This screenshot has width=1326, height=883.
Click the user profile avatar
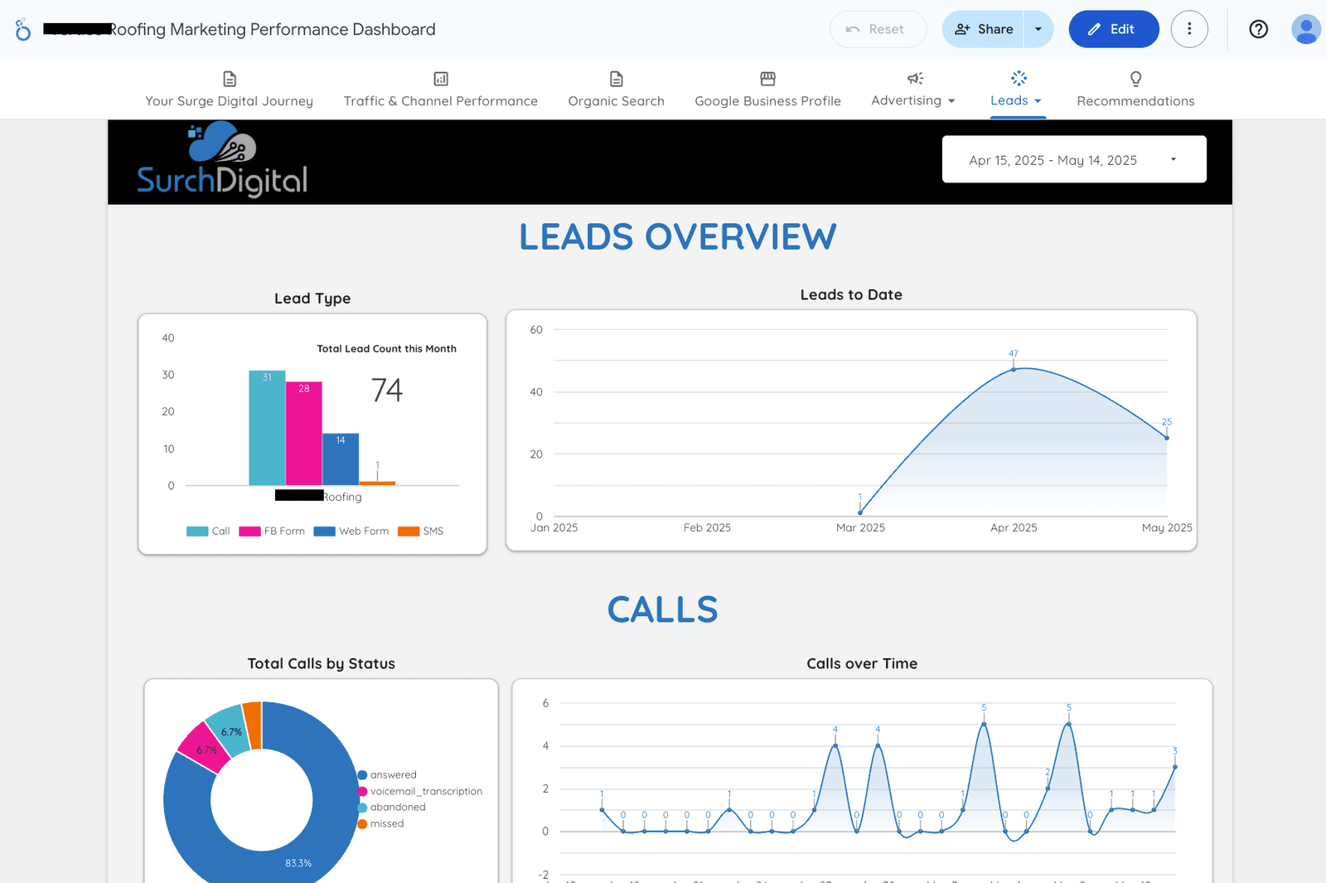[1305, 29]
